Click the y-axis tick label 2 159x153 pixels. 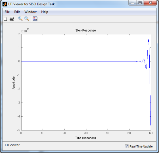click(19, 34)
